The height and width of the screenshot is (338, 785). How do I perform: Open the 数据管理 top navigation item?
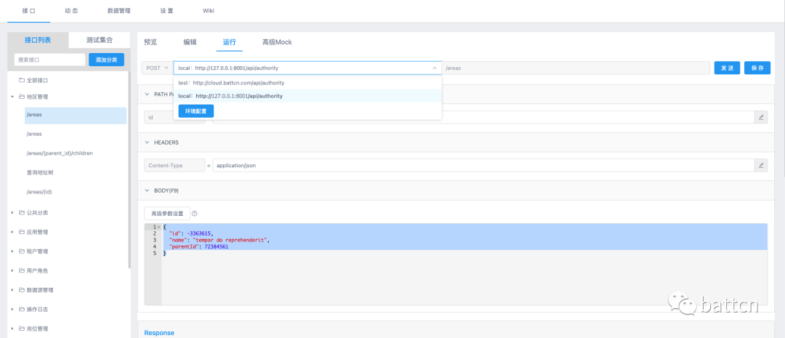tap(118, 11)
